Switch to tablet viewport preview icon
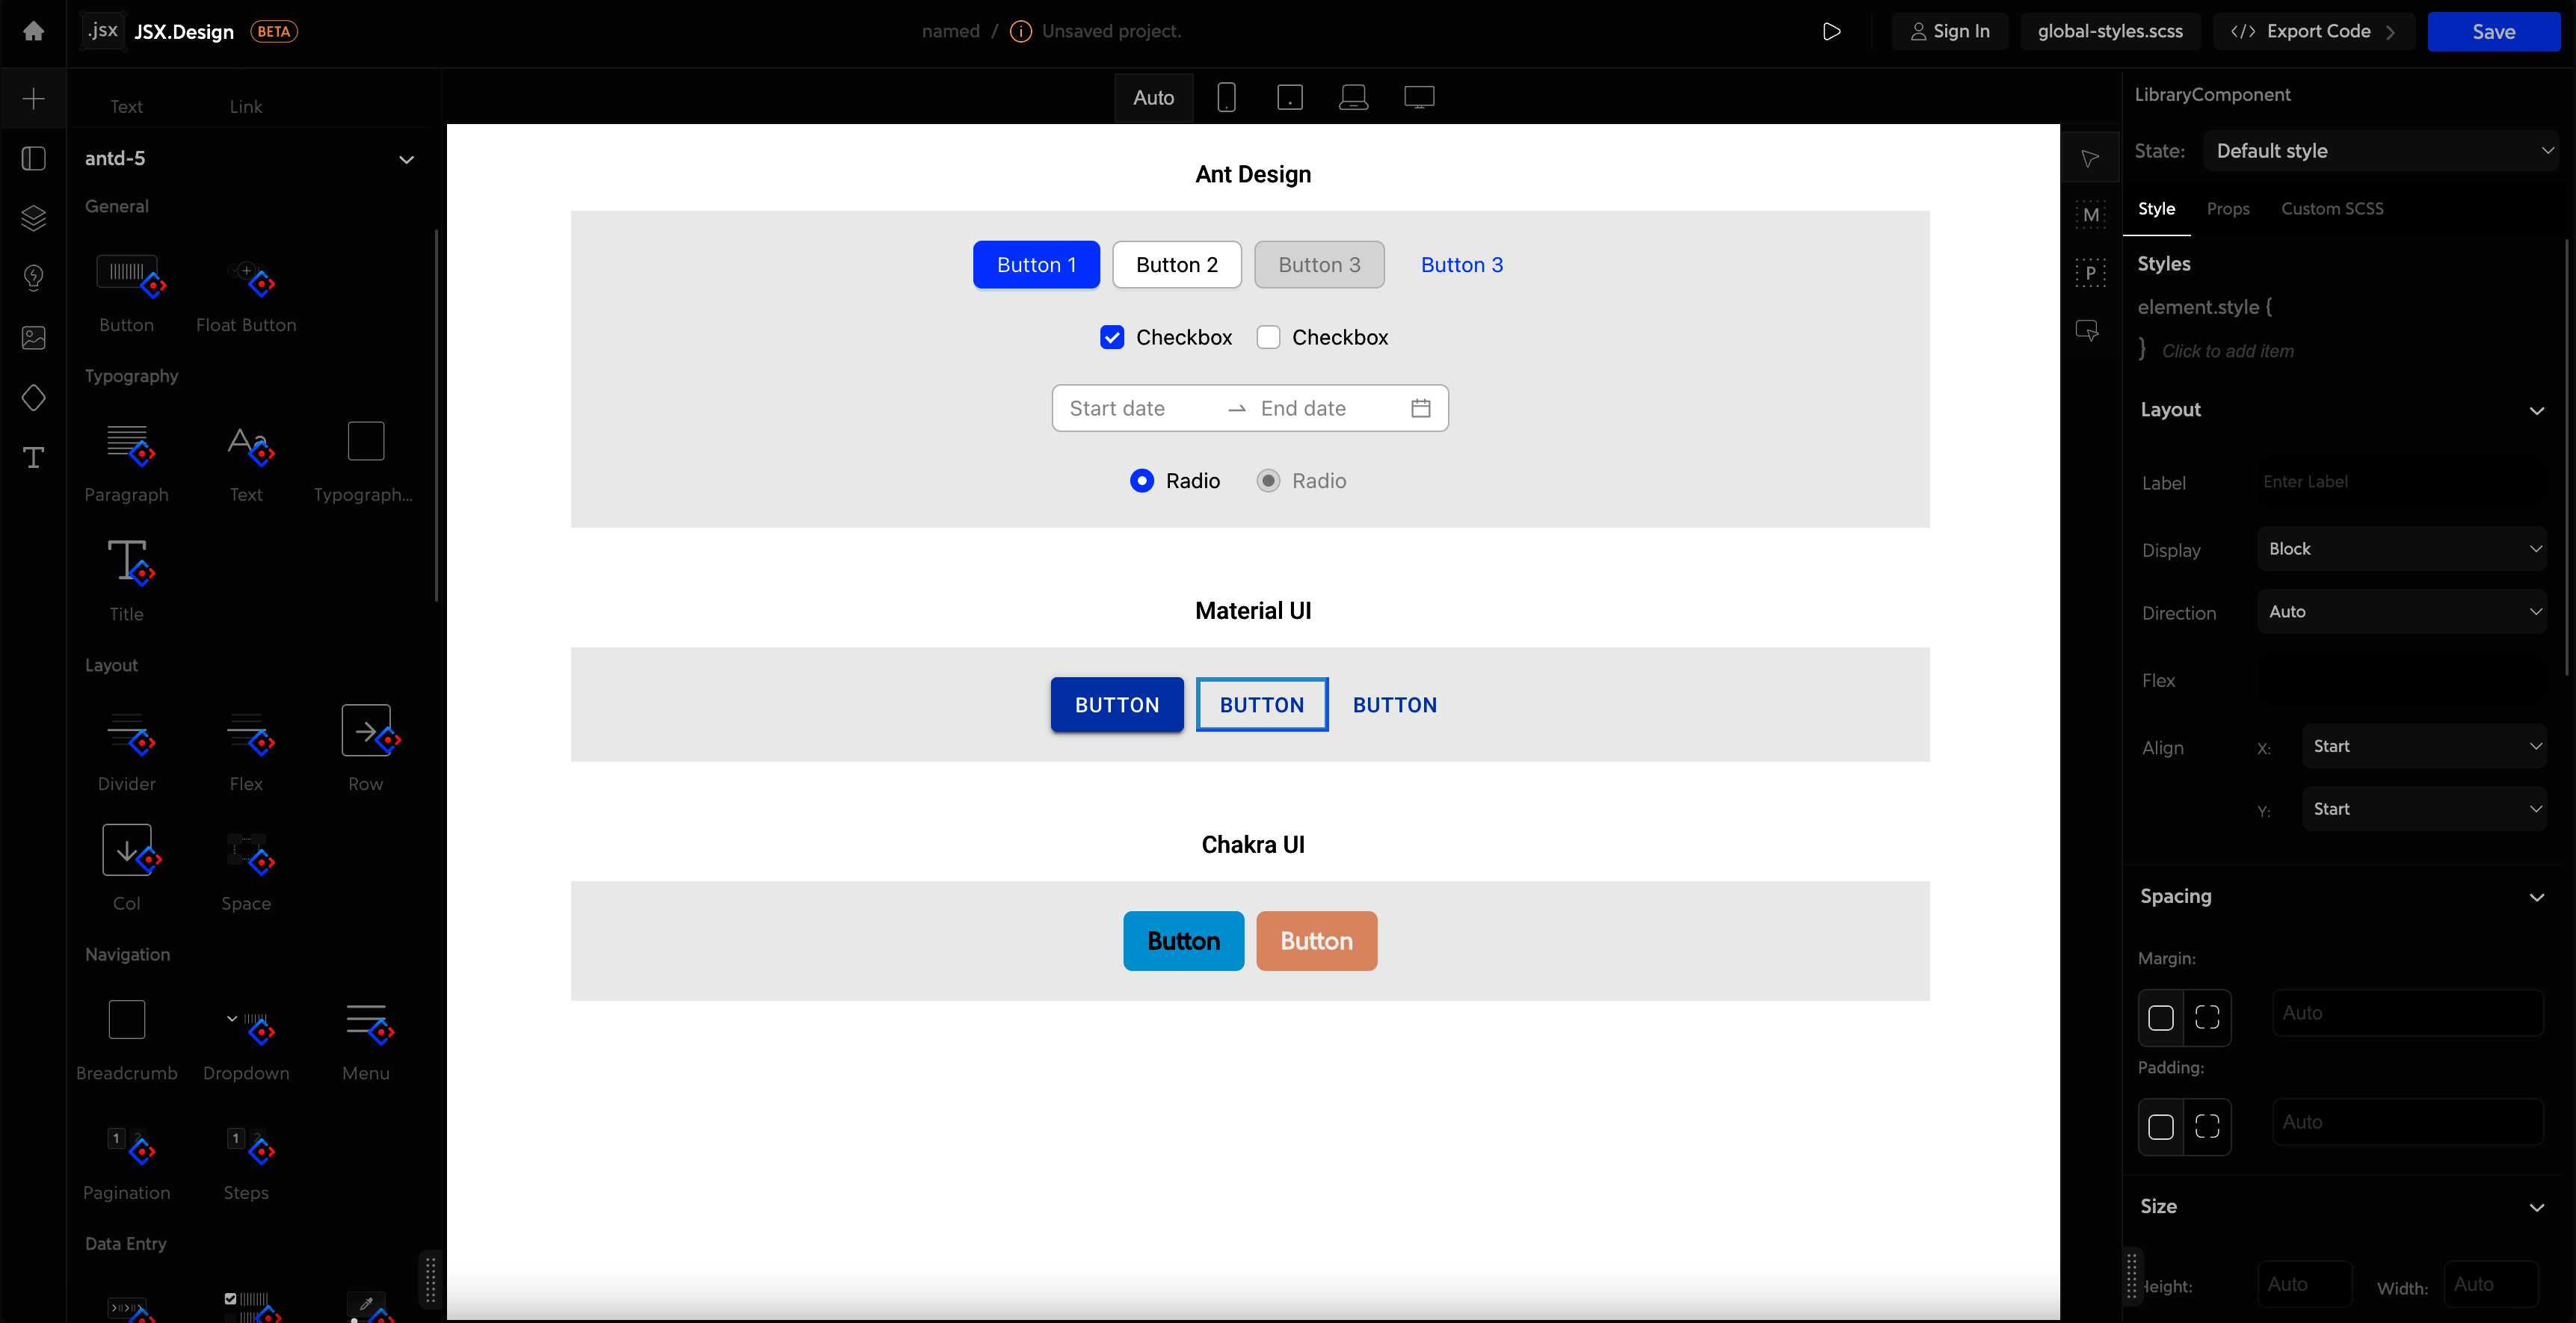2576x1323 pixels. pos(1289,97)
